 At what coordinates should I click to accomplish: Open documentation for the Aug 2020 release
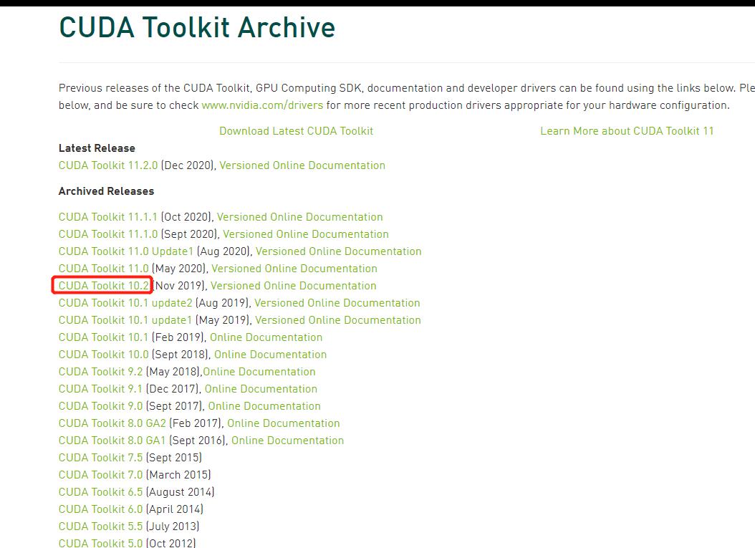point(339,251)
